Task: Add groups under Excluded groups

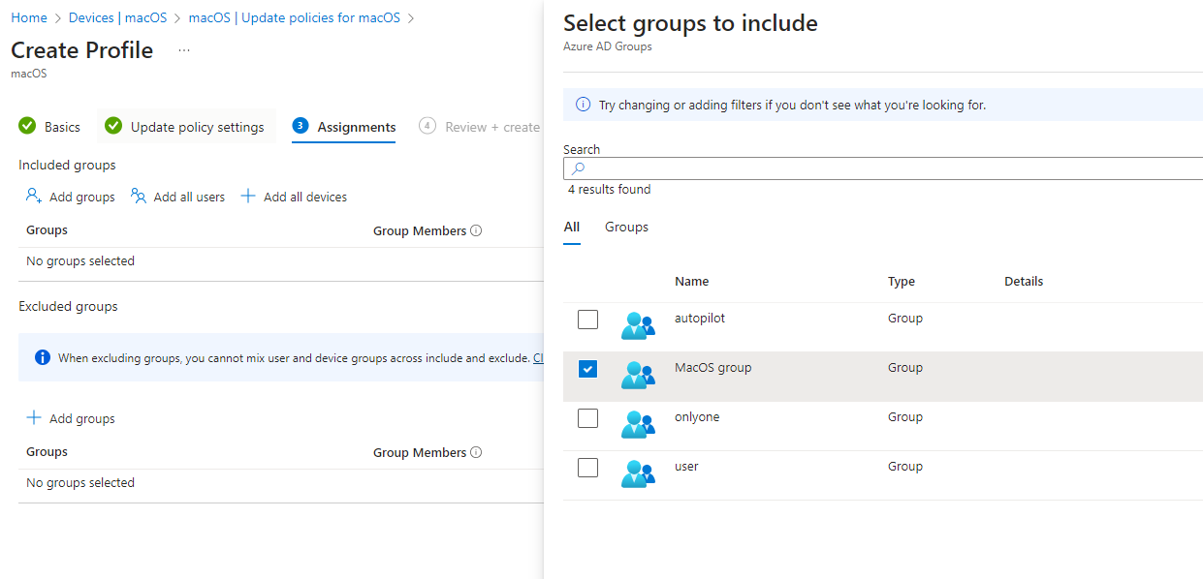Action: 70,418
